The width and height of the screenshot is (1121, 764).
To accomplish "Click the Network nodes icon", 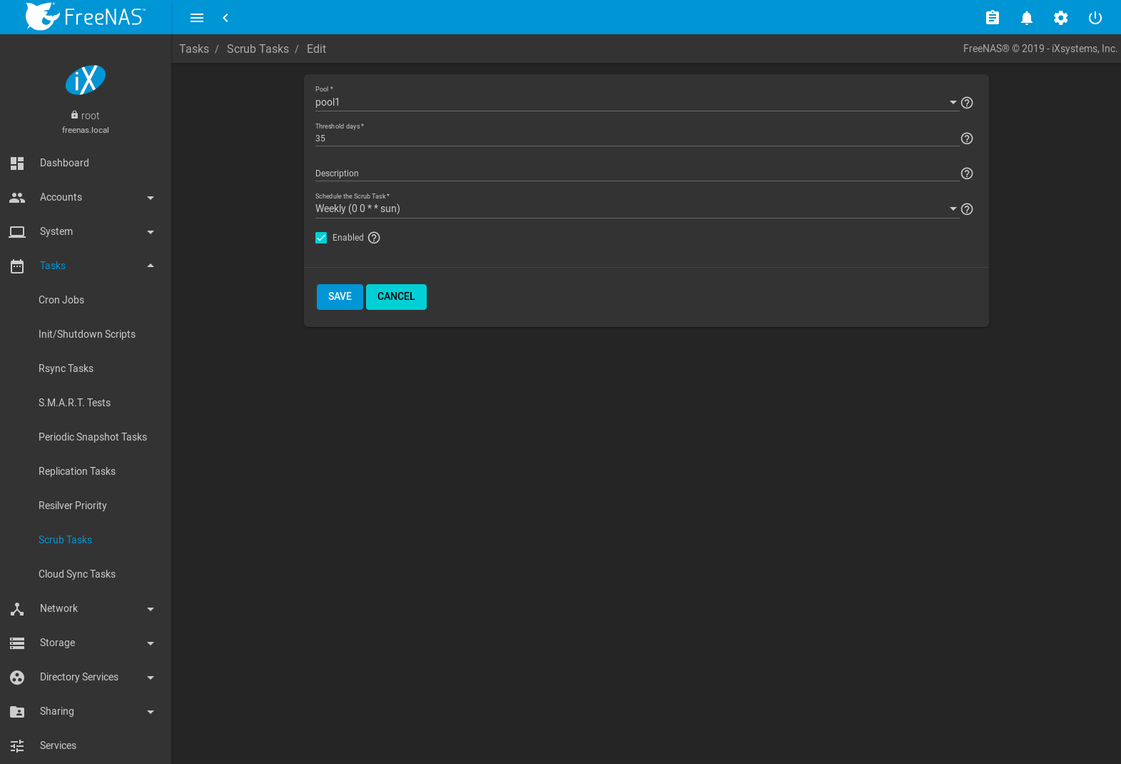I will (17, 609).
